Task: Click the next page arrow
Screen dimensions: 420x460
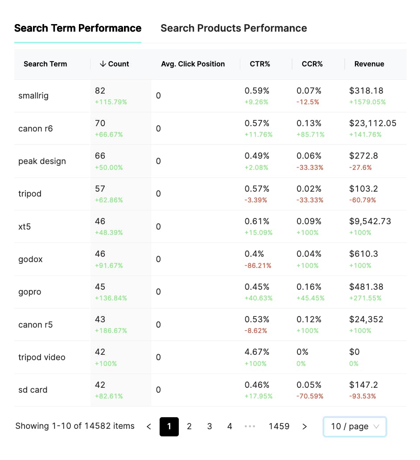Action: click(x=305, y=427)
